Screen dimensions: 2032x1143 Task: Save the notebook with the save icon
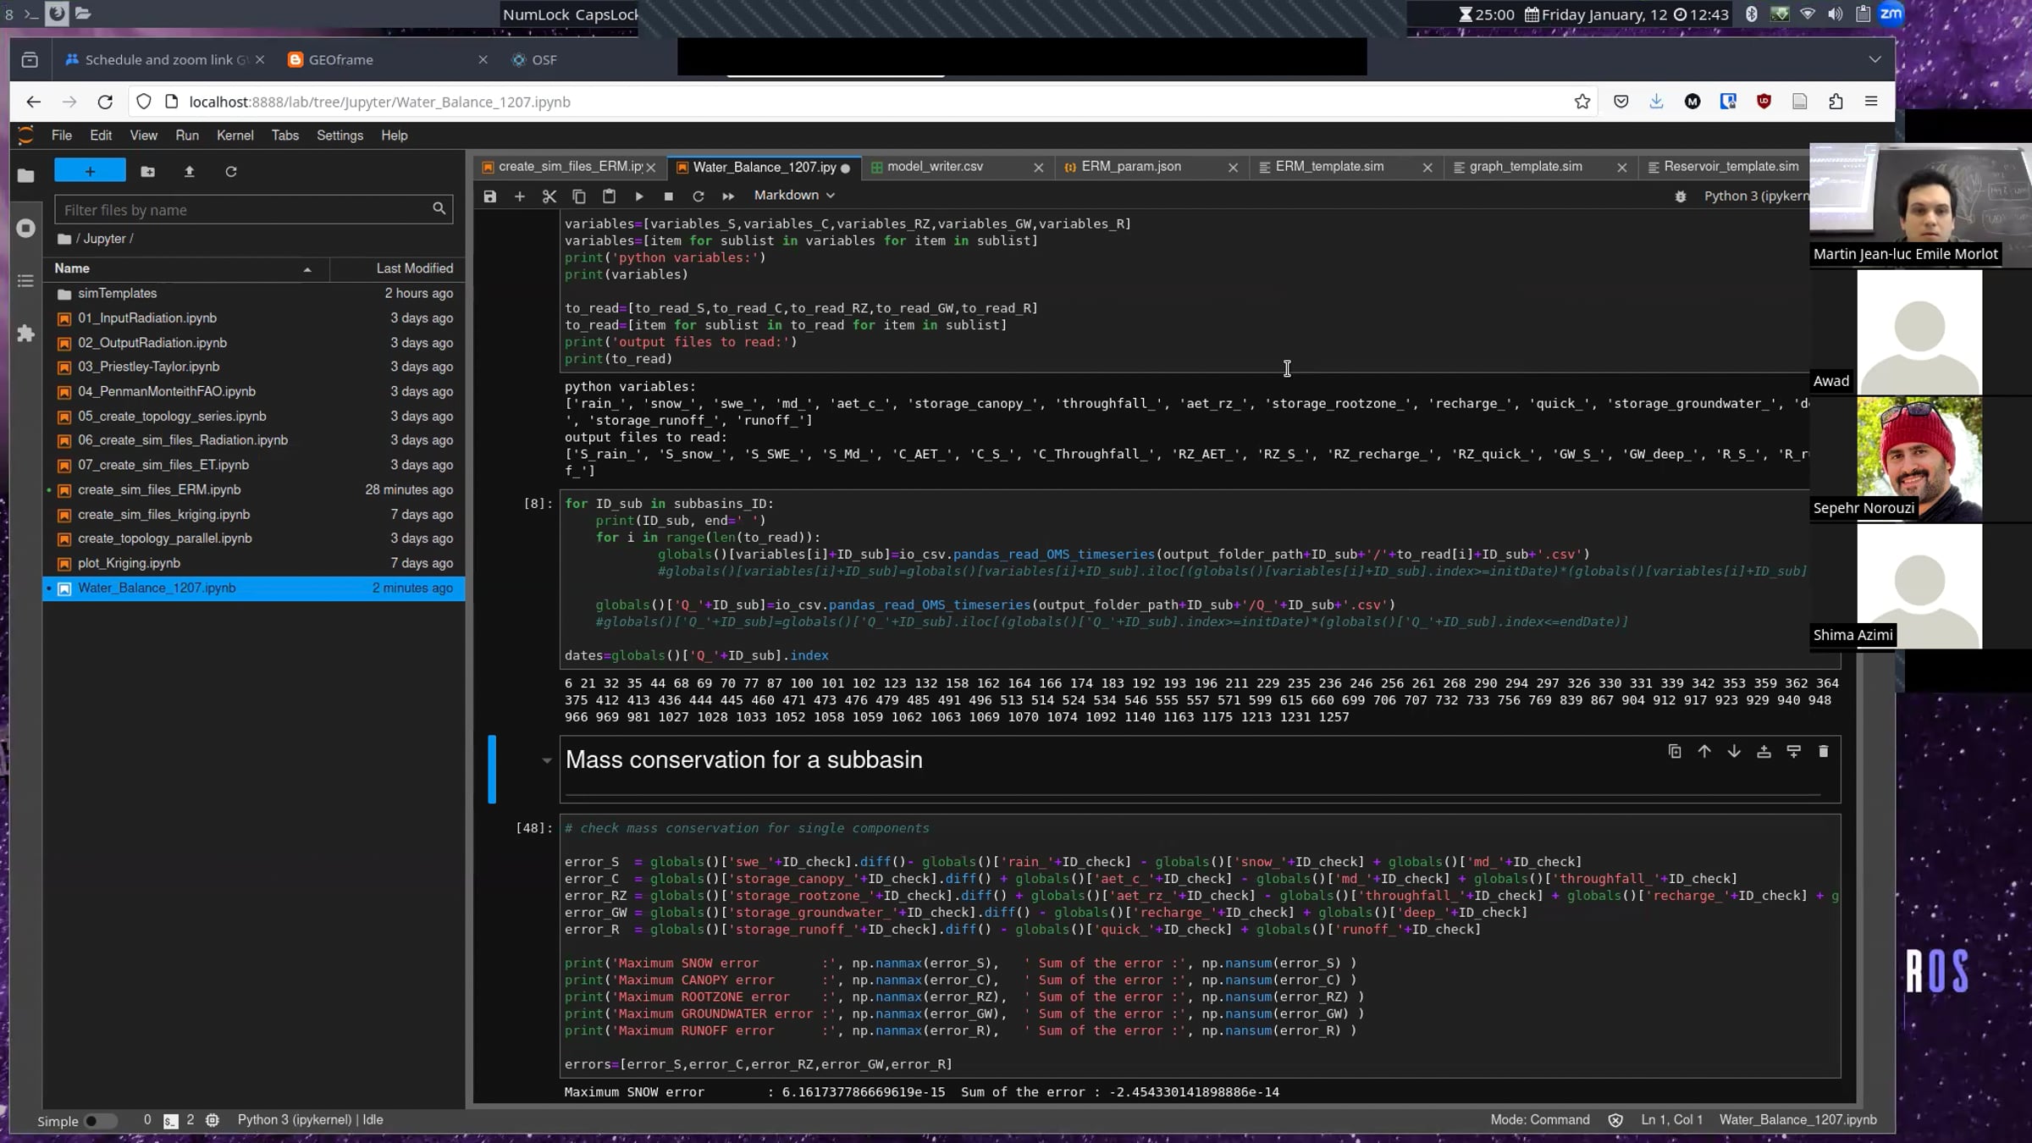(x=489, y=196)
